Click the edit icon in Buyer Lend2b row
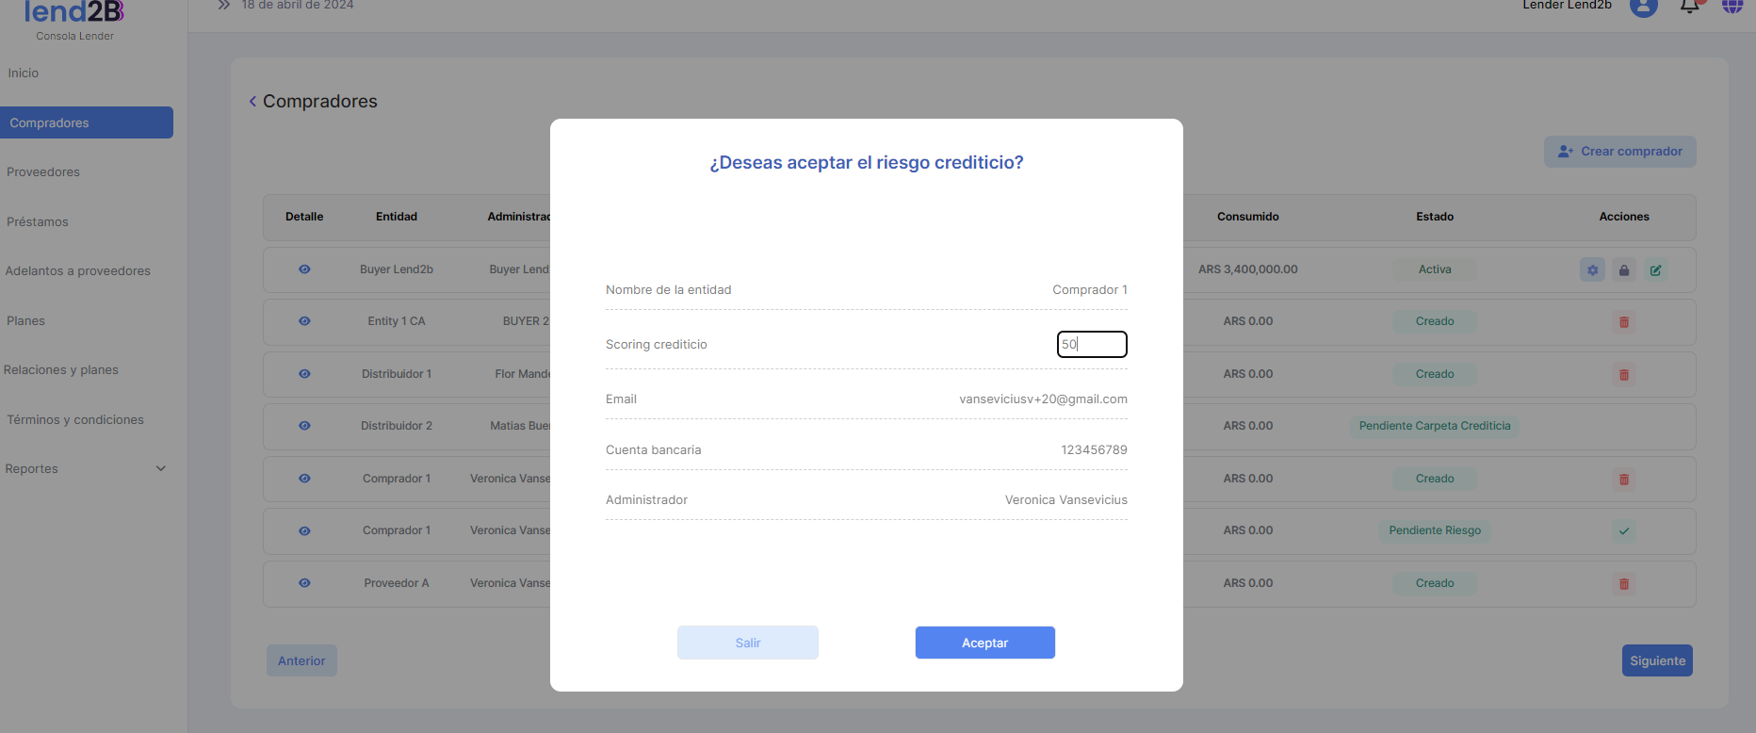 click(x=1655, y=270)
